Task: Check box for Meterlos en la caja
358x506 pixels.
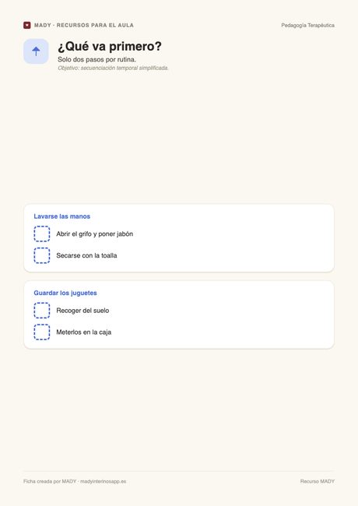Action: coord(42,332)
